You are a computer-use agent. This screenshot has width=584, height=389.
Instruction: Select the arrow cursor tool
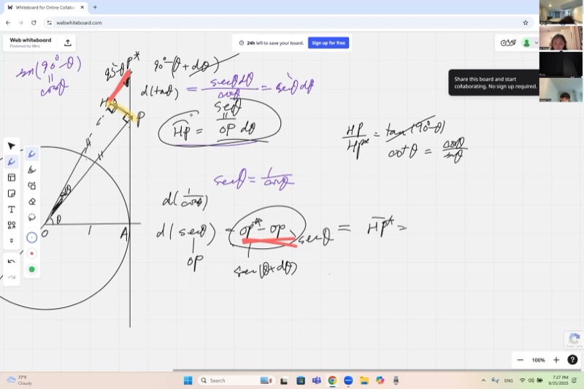(x=12, y=146)
